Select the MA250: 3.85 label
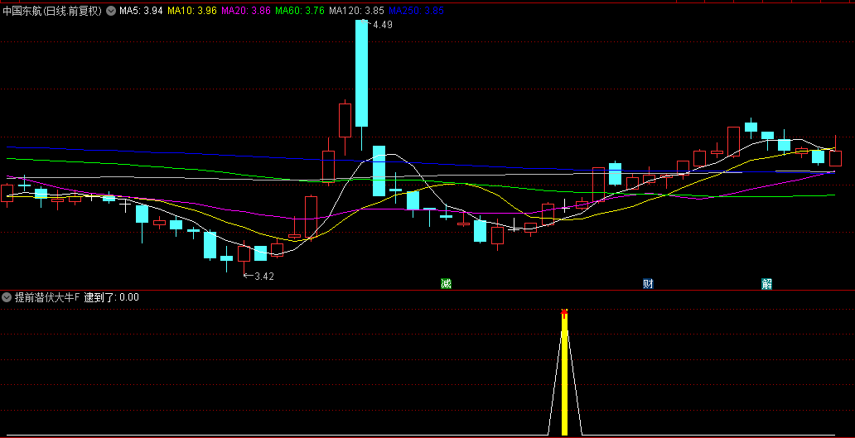 [x=416, y=11]
